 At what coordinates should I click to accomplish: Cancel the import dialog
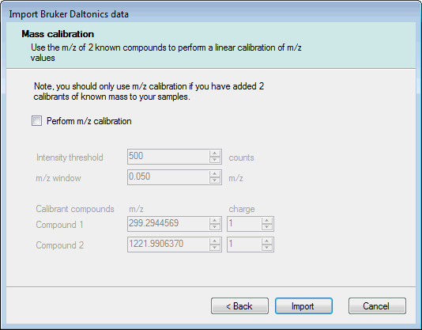(x=377, y=306)
